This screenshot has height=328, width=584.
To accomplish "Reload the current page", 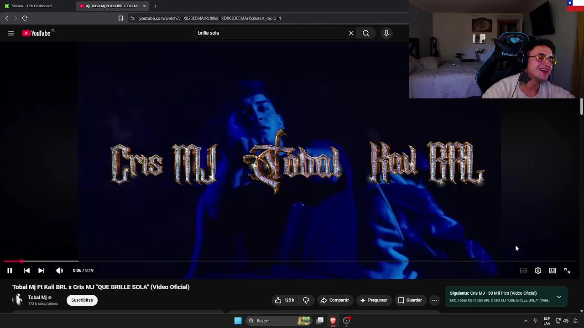I will click(x=25, y=18).
